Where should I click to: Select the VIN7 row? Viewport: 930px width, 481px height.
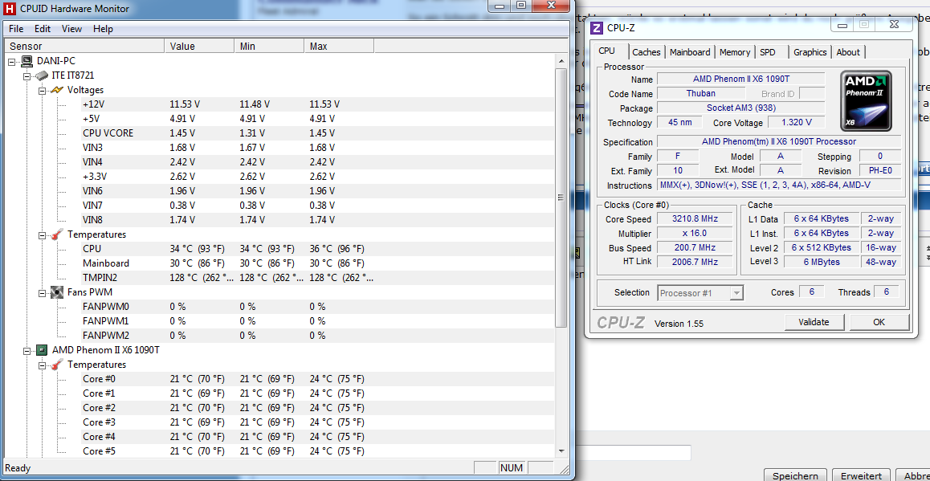click(x=317, y=206)
